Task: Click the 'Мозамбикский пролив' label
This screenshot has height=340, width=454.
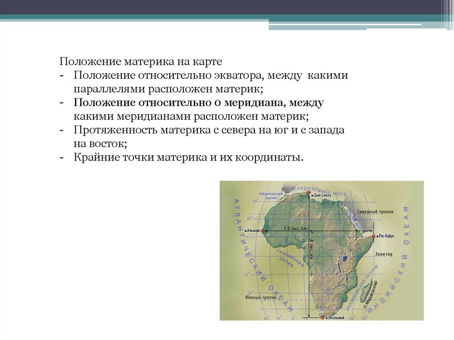Action: pyautogui.click(x=362, y=287)
